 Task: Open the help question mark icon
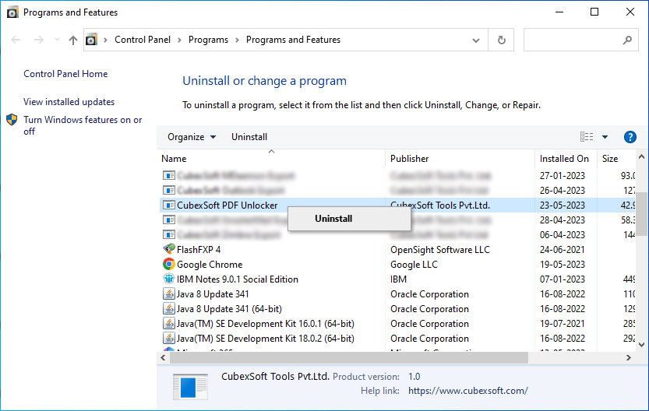630,137
